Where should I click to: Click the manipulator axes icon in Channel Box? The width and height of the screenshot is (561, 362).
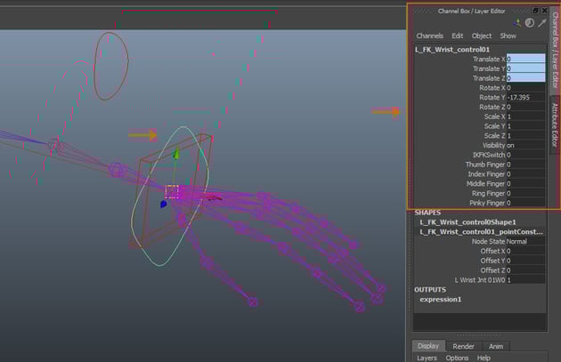(519, 23)
